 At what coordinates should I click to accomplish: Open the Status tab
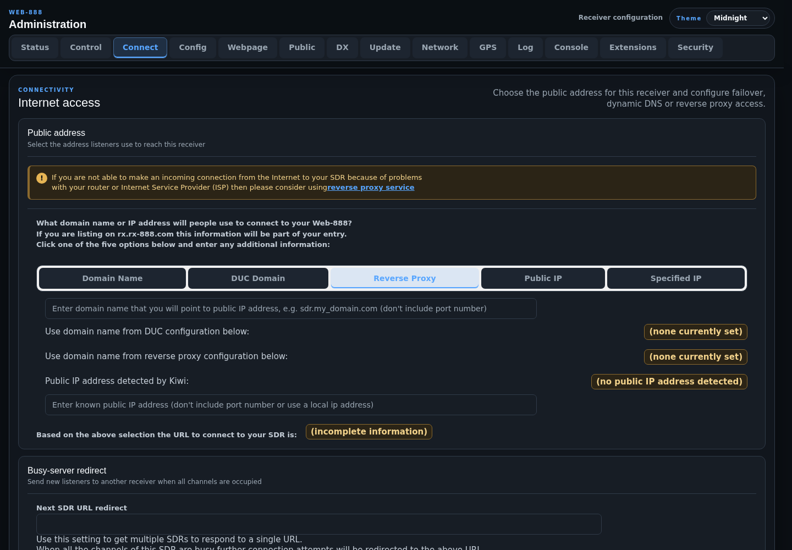(35, 48)
